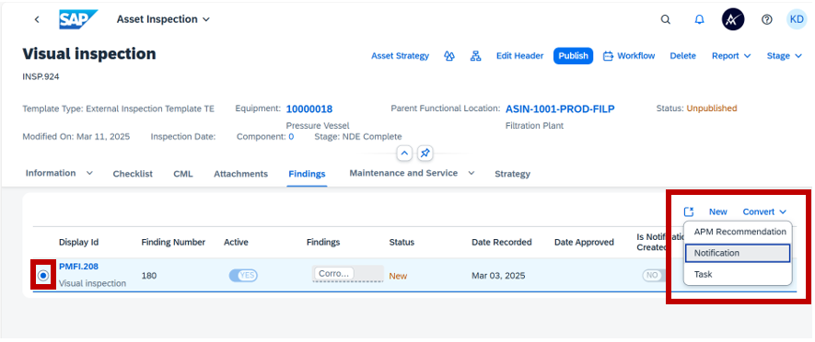Click the Status column header
Image resolution: width=815 pixels, height=342 pixels.
point(402,243)
